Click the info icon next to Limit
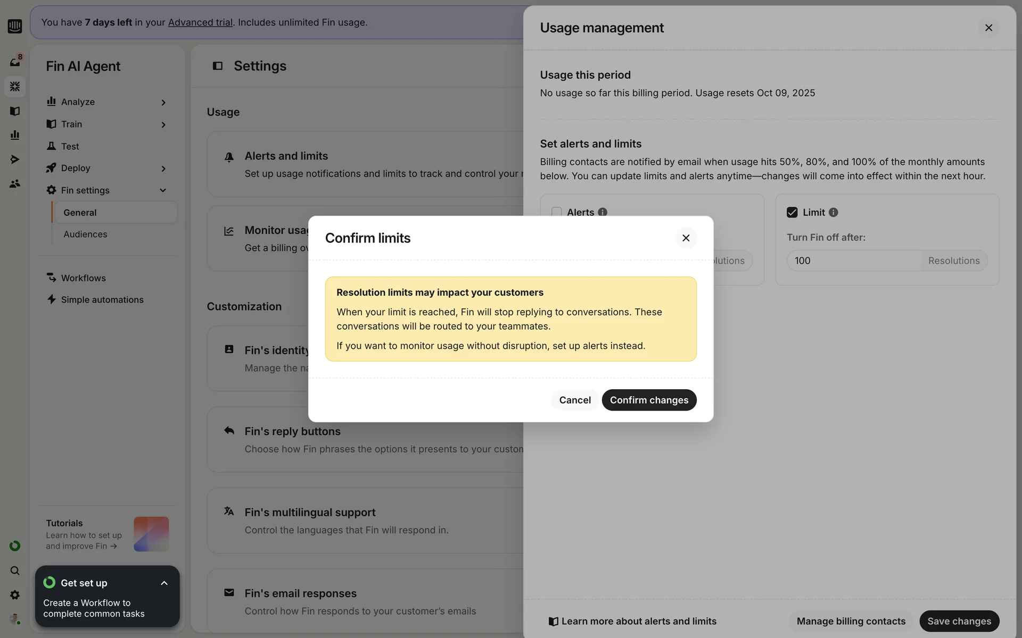 pyautogui.click(x=833, y=213)
